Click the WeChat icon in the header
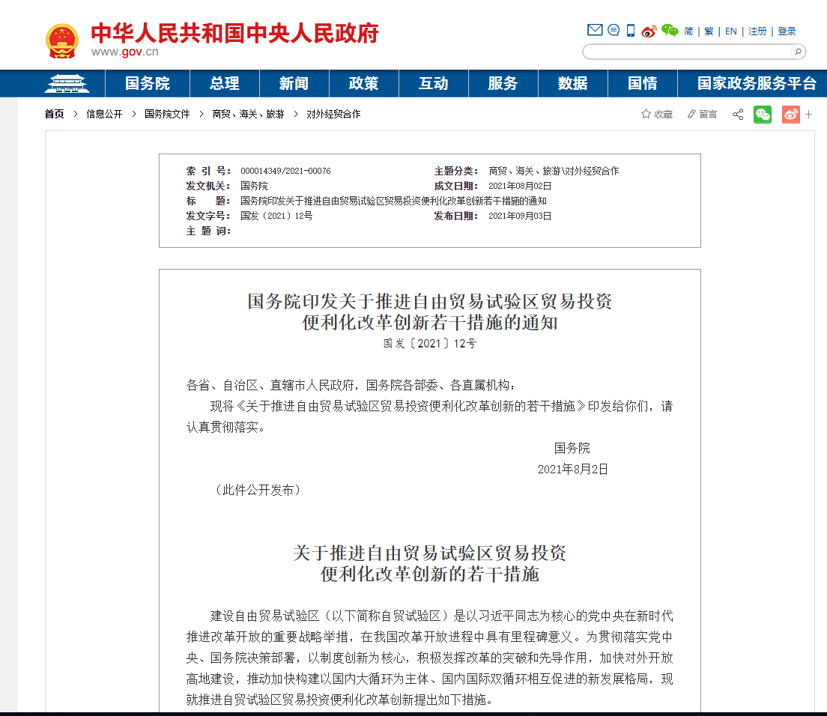The image size is (827, 716). [x=670, y=31]
